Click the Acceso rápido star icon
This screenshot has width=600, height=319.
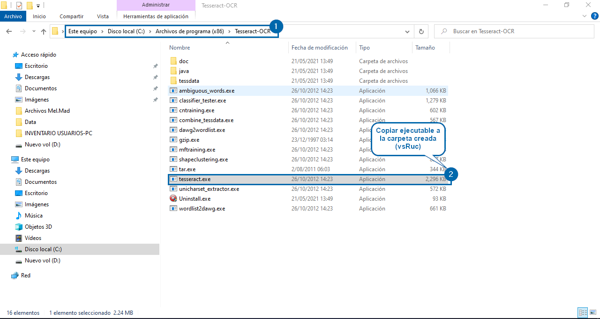pos(15,55)
